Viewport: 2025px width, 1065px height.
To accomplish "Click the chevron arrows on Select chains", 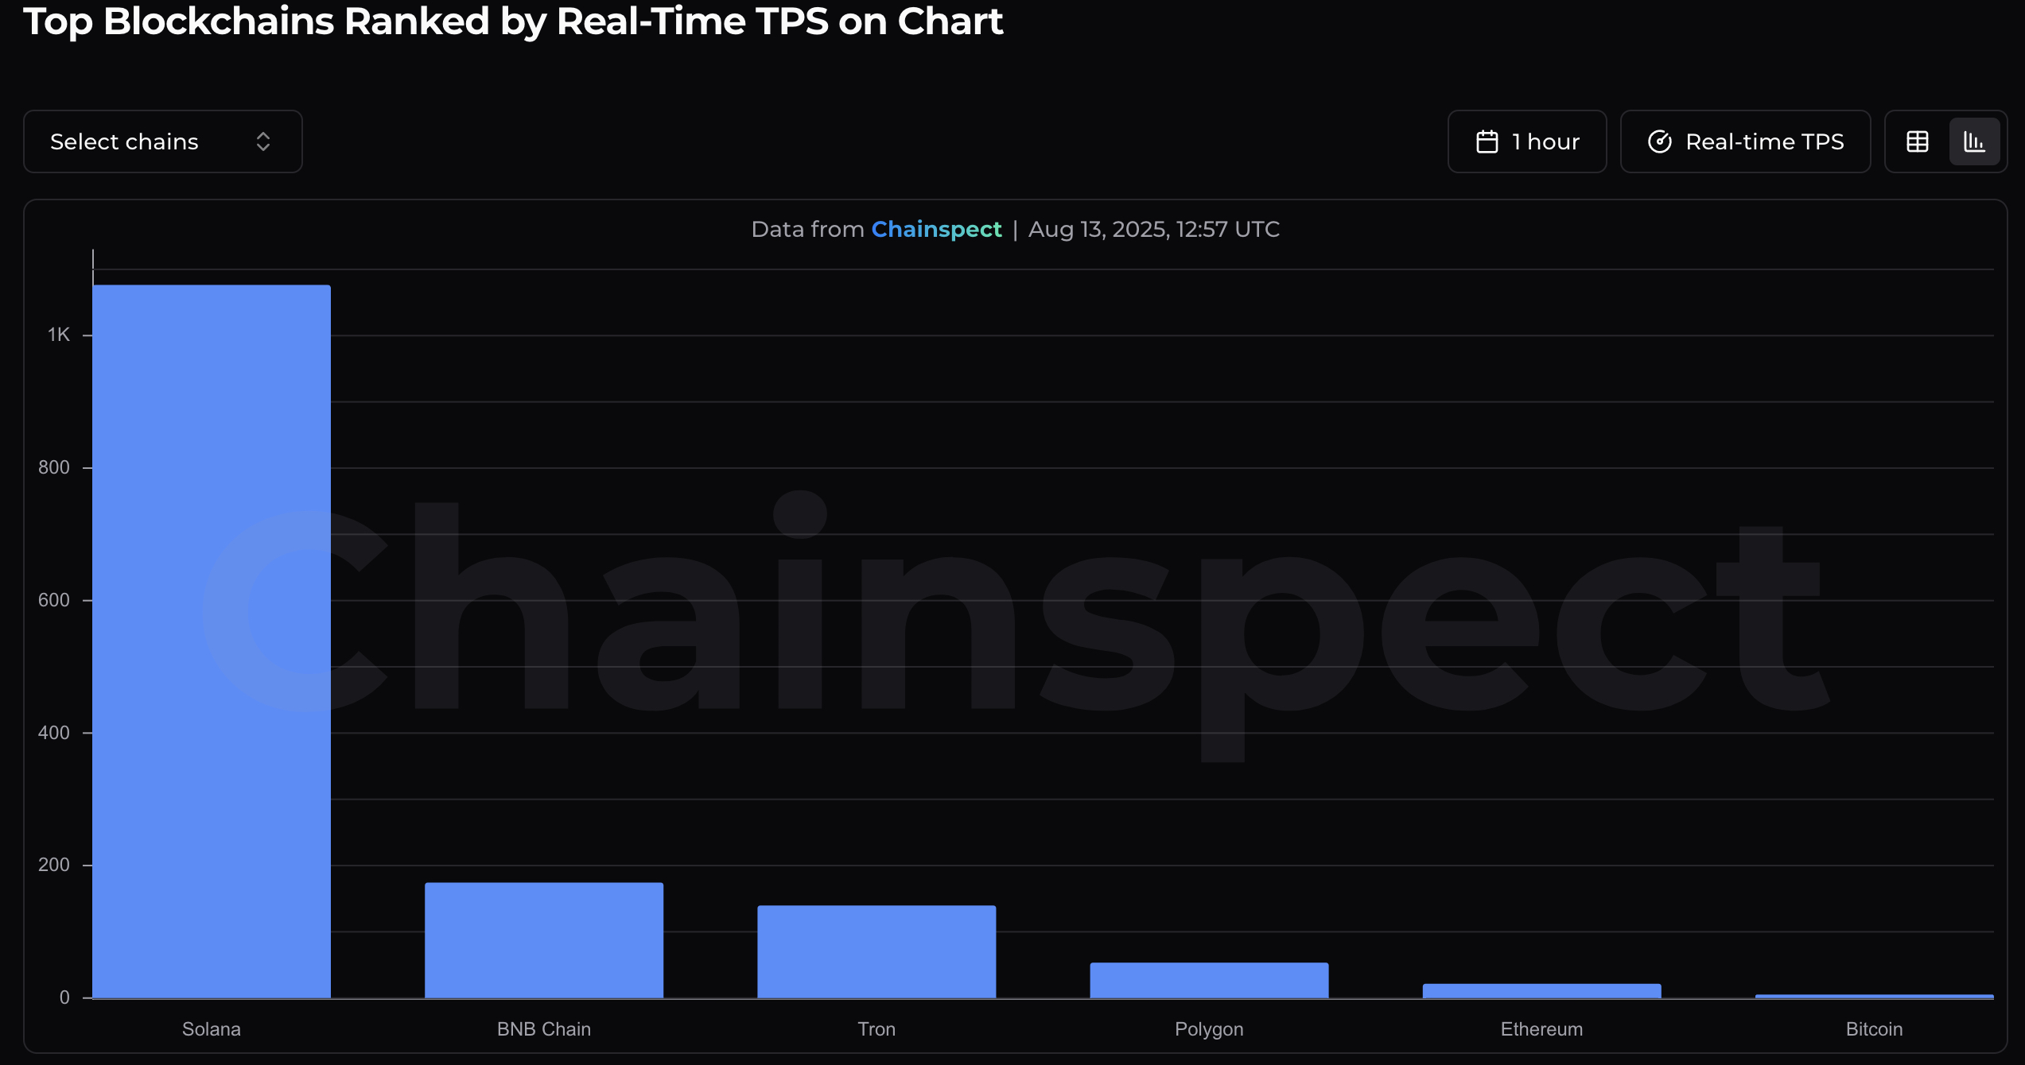I will 263,141.
